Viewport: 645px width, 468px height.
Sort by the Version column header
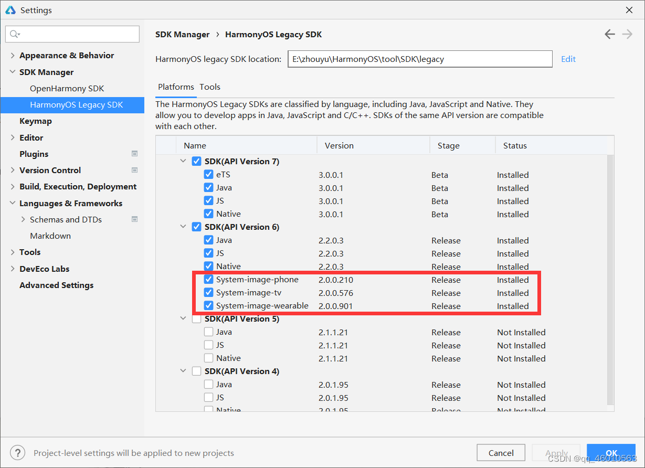click(x=373, y=145)
